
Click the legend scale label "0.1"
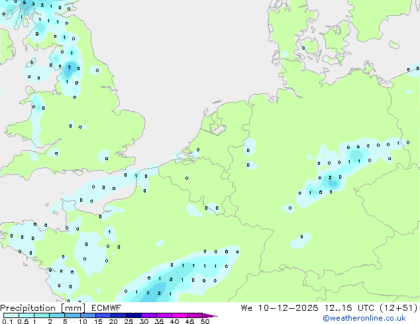[x=7, y=321]
